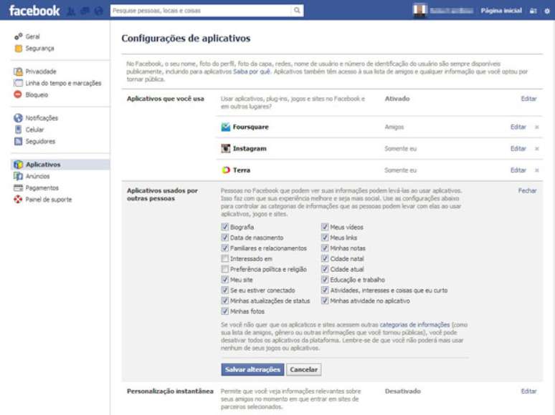Click the Facebook logo
The width and height of the screenshot is (555, 415).
click(34, 11)
